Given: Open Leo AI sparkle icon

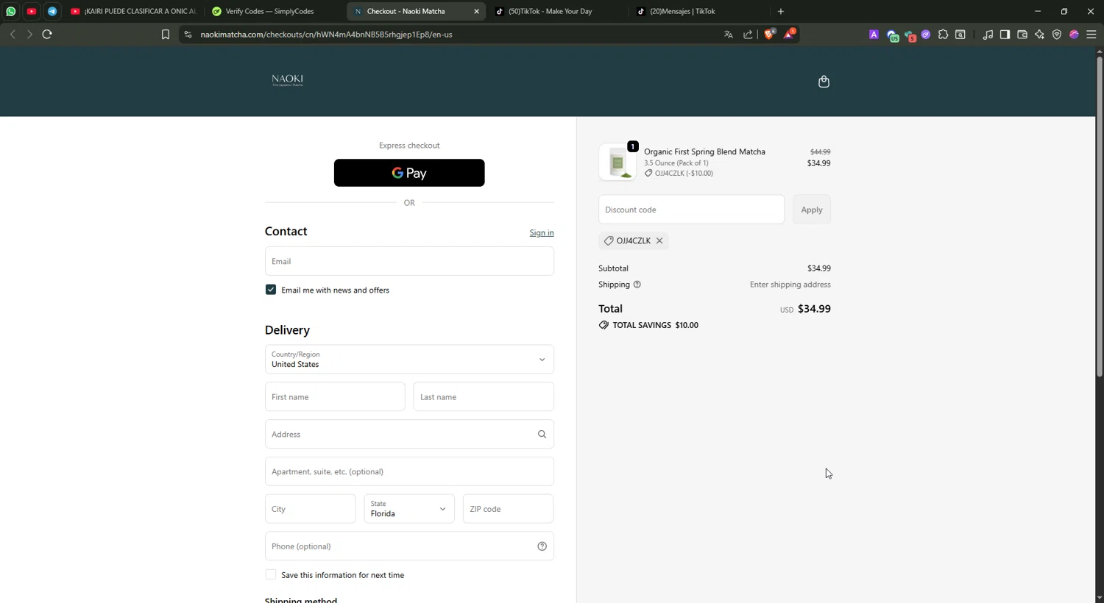Looking at the screenshot, I should click(1039, 35).
